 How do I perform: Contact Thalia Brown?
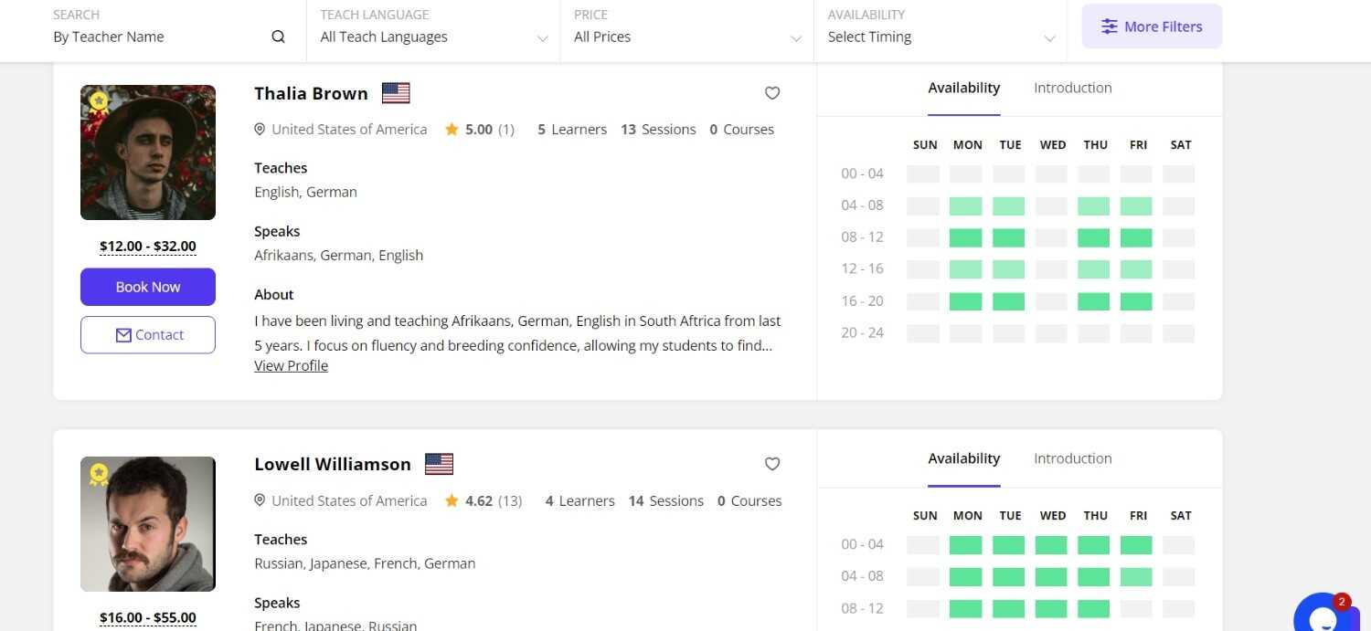tap(148, 335)
